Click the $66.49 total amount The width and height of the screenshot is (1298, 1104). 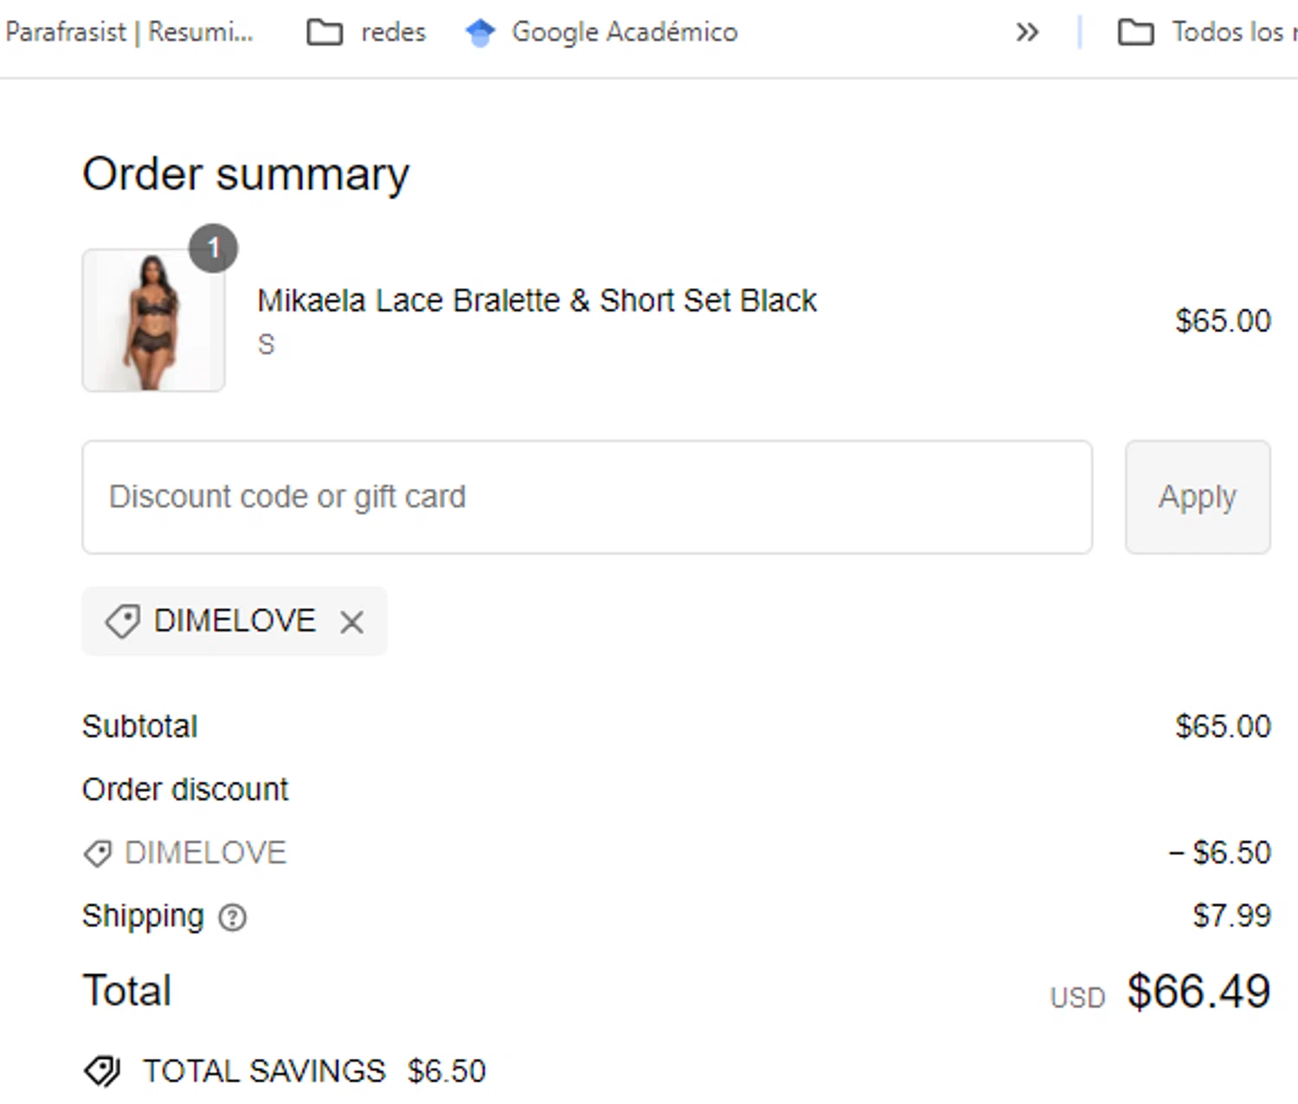tap(1198, 992)
